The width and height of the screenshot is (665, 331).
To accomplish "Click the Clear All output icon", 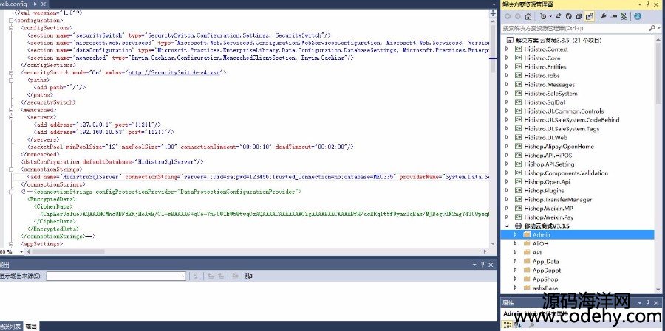I will [x=235, y=276].
